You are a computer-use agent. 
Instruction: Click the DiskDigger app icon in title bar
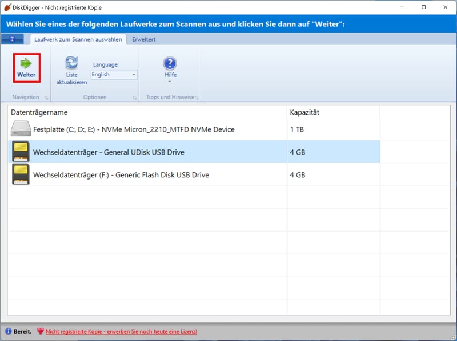(x=7, y=7)
